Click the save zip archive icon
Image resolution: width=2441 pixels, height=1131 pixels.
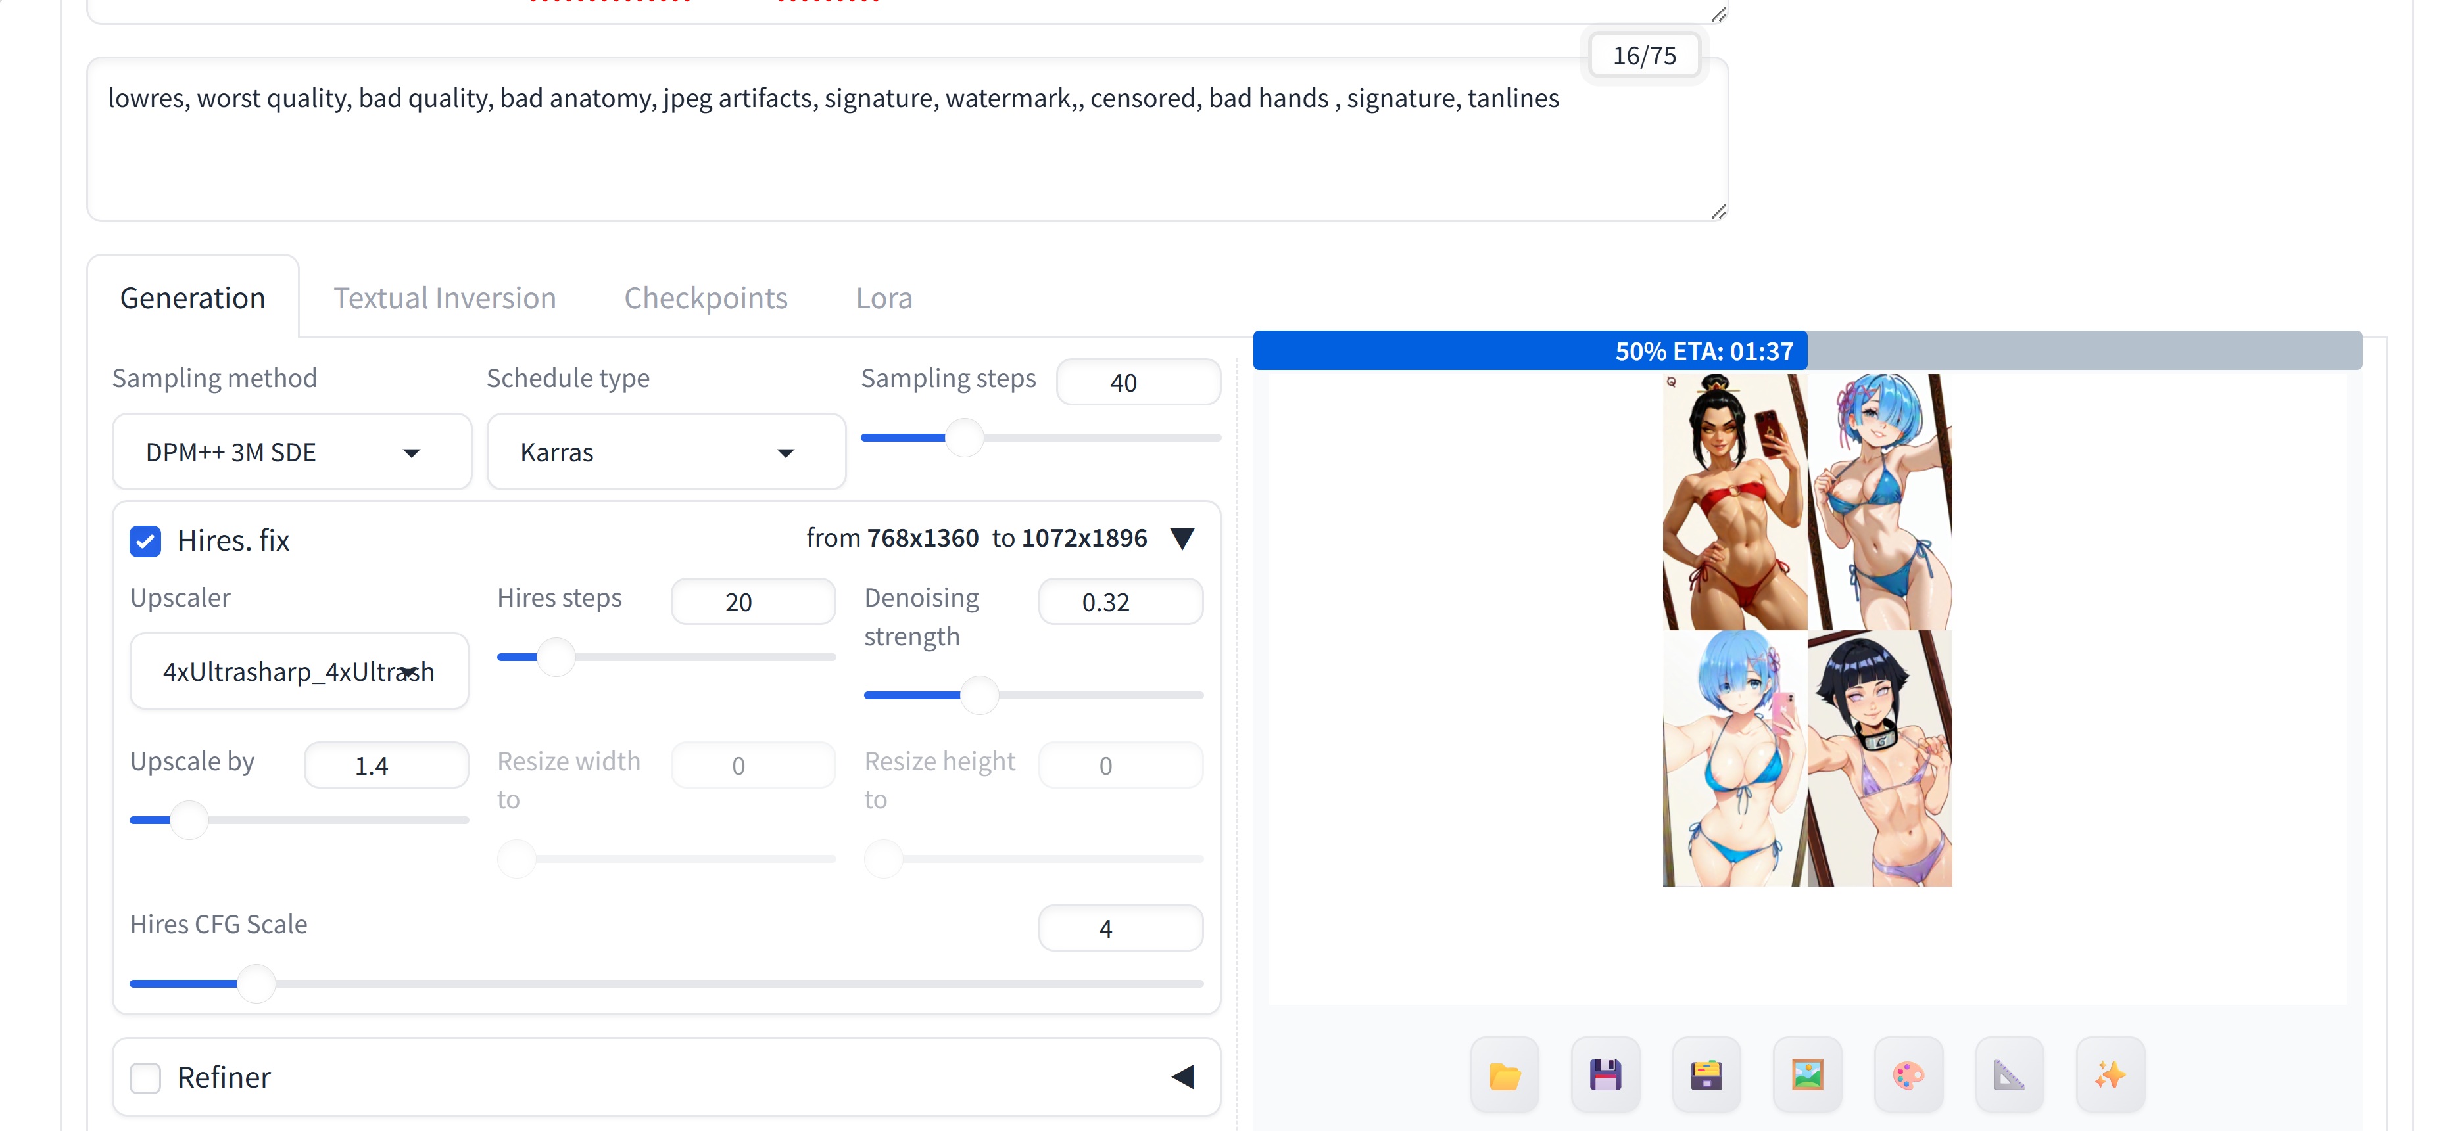point(1706,1075)
